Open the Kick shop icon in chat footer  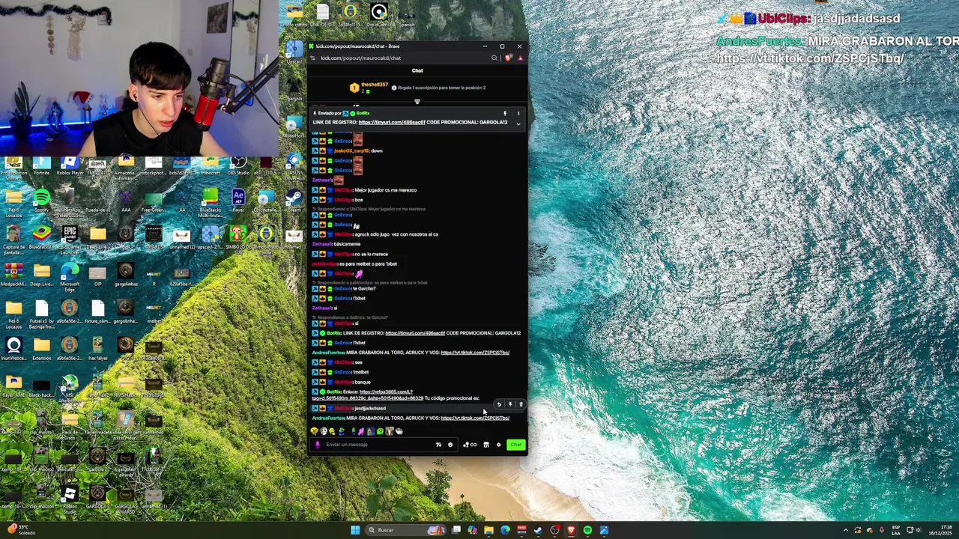(x=486, y=445)
